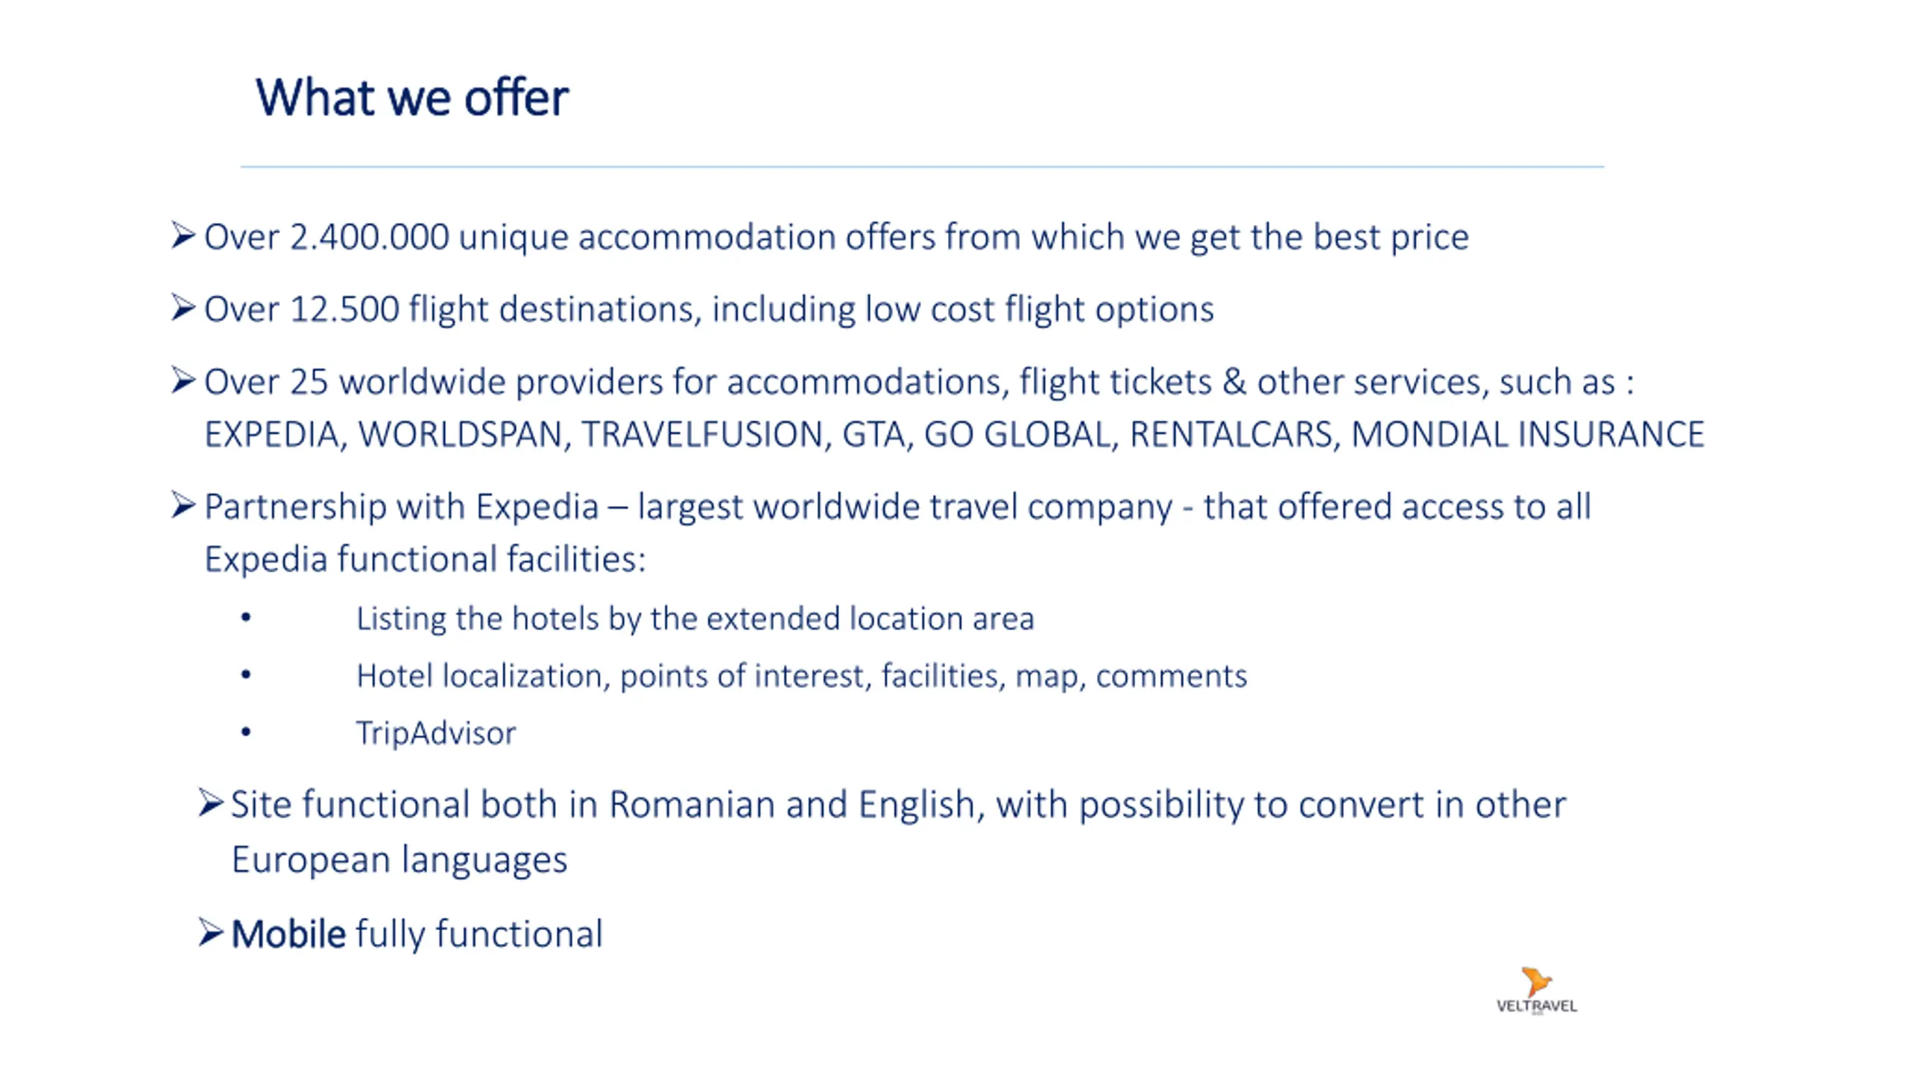Click arrow bullet beside Mobile fully functional
This screenshot has width=1908, height=1073.
tap(210, 932)
